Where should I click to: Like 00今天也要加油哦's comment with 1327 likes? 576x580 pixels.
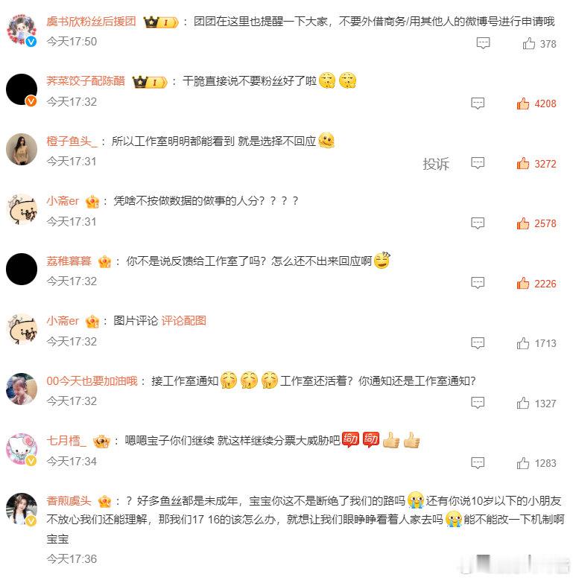522,404
